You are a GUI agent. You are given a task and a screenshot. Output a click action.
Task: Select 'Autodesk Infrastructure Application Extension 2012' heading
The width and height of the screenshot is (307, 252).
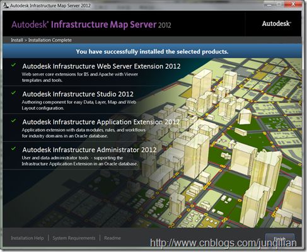pyautogui.click(x=101, y=122)
